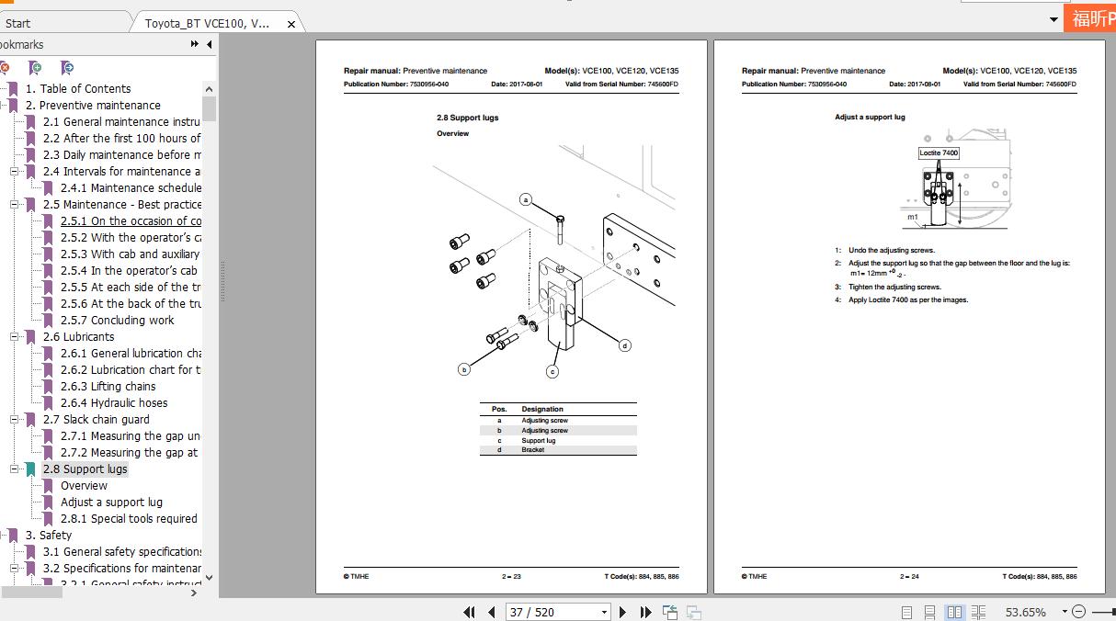Collapse the 2.7 Slack chain guard node
1116x621 pixels.
coord(15,420)
